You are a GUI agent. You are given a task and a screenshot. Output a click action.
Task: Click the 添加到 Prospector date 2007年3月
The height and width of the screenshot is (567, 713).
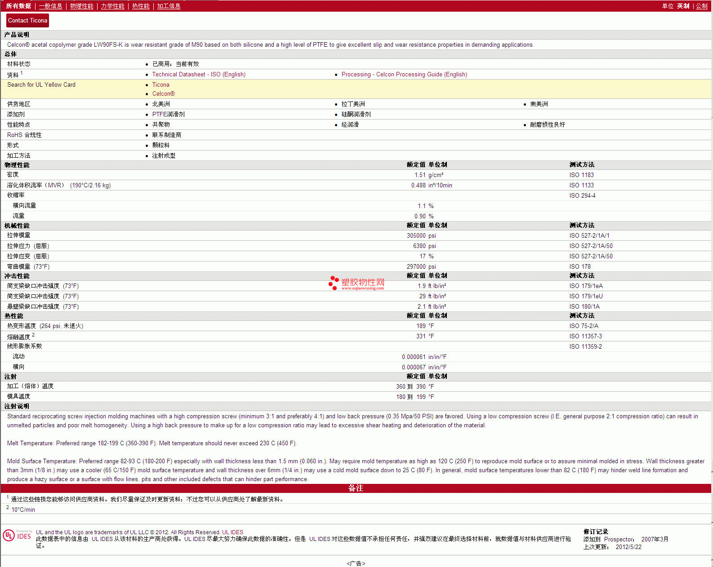point(655,540)
